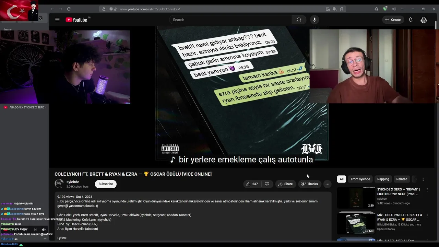The width and height of the screenshot is (439, 247).
Task: Click the browser address bar URL
Action: (x=150, y=9)
